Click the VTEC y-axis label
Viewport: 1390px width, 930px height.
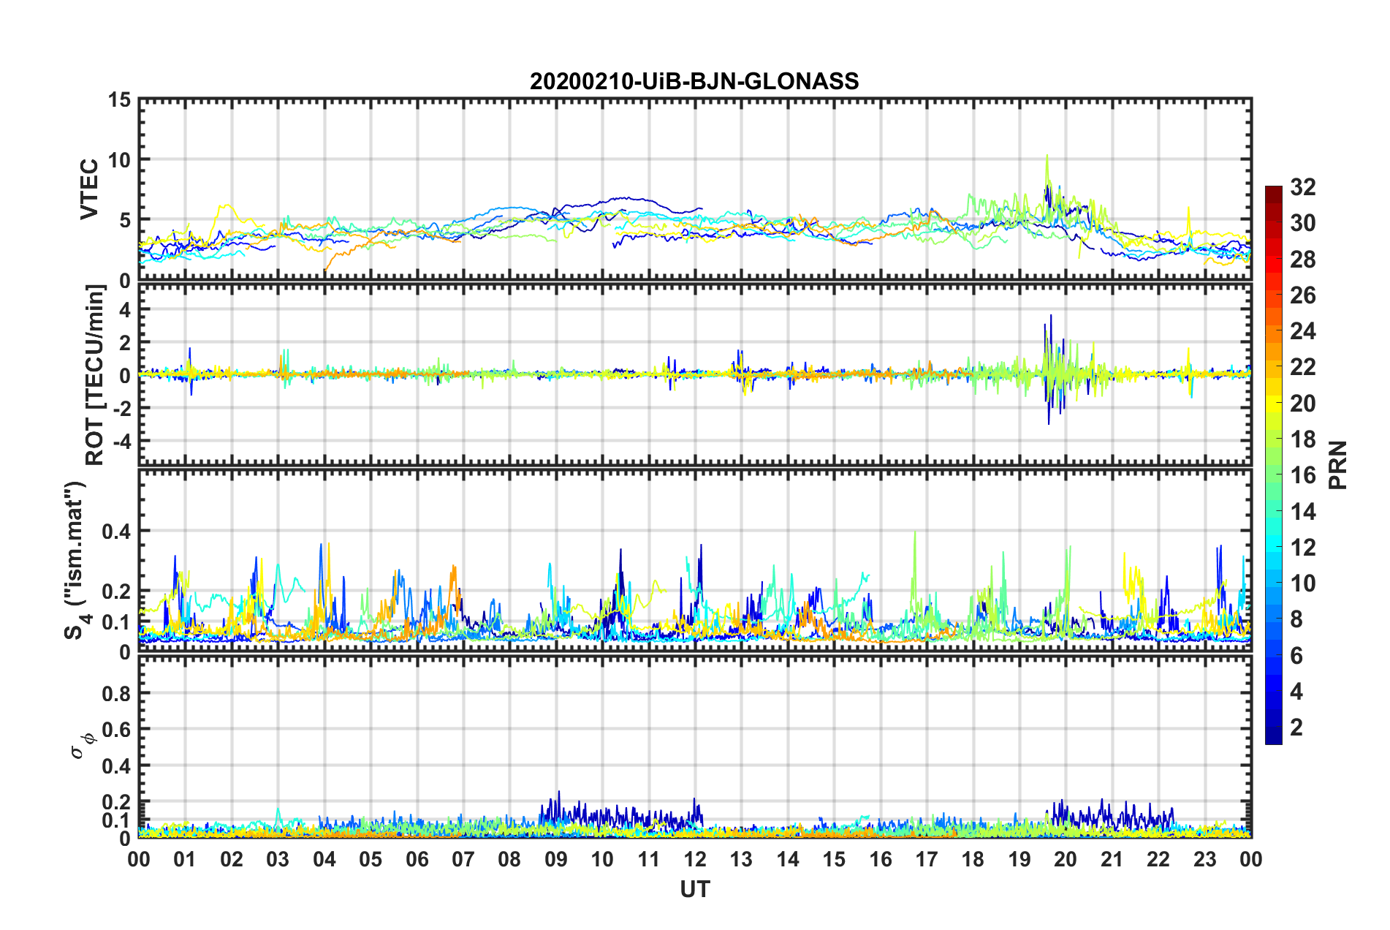point(89,189)
